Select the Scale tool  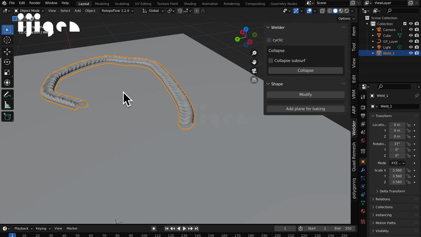click(7, 72)
